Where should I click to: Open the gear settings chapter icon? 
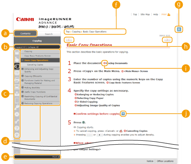pos(17,114)
